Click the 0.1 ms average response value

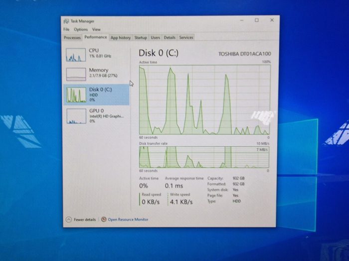pyautogui.click(x=174, y=186)
